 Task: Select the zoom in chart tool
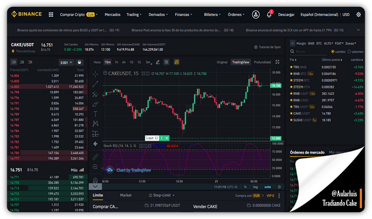click(95, 167)
